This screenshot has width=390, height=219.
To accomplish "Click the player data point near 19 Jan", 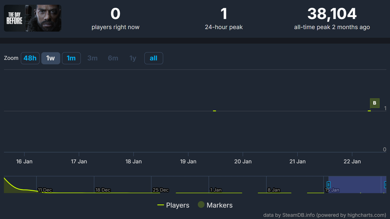I will pyautogui.click(x=214, y=111).
